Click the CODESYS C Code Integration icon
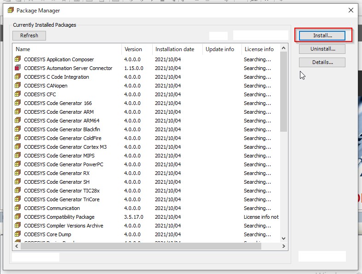Screen dimensions: 362x274 (x=18, y=76)
